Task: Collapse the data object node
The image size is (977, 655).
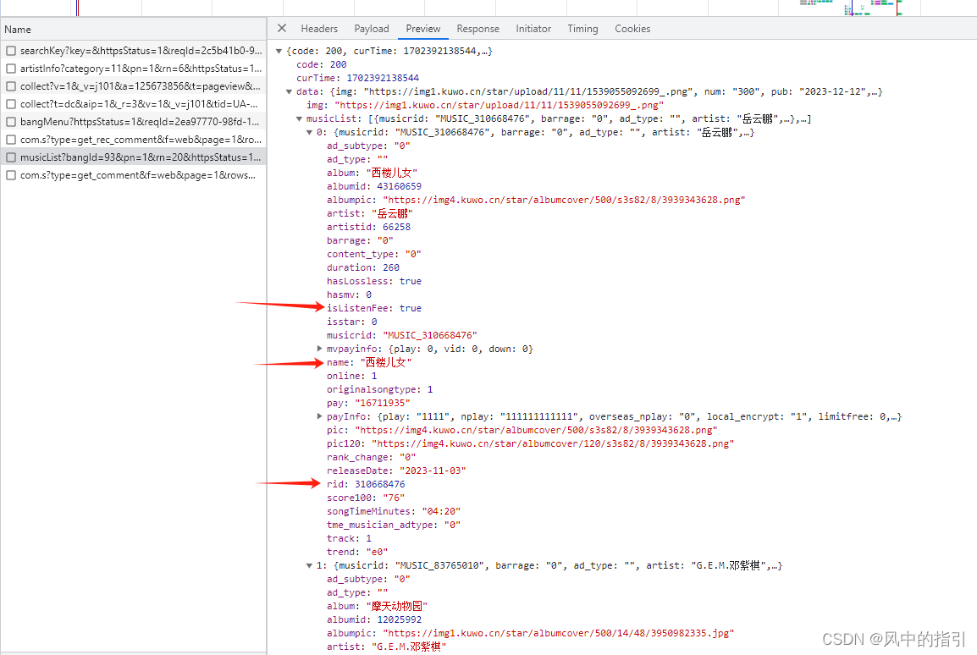Action: tap(289, 91)
